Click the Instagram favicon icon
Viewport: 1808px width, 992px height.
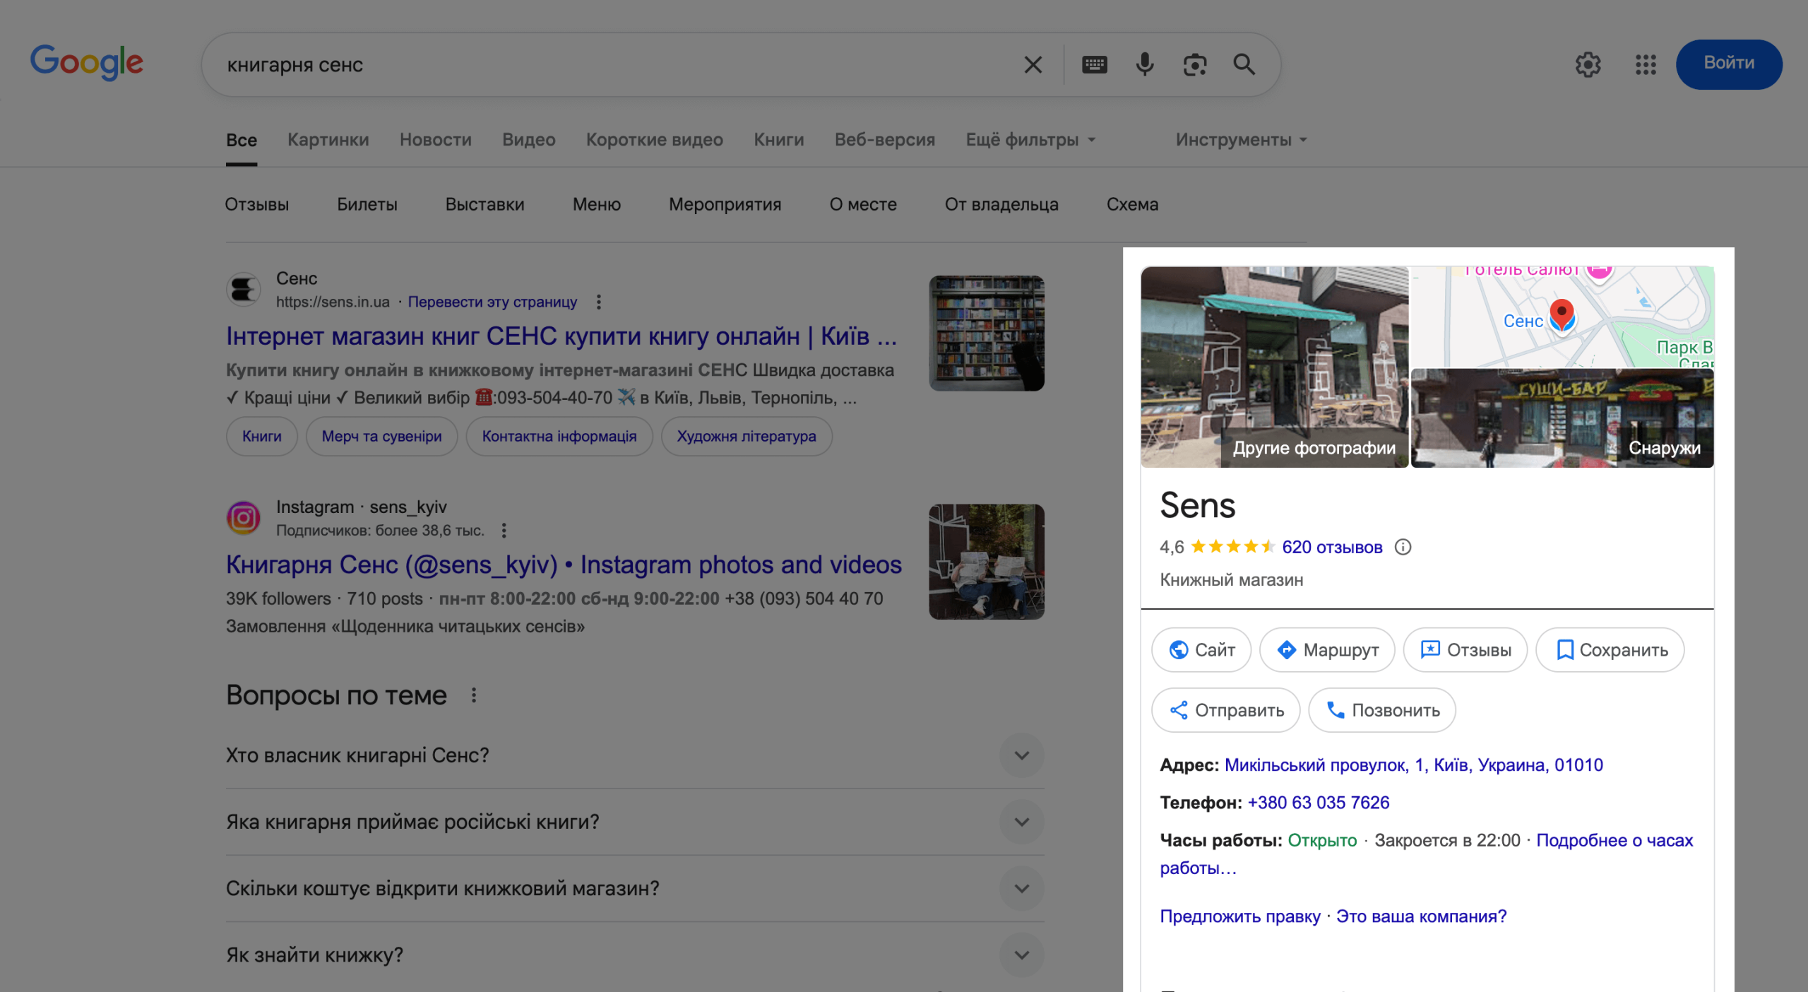click(244, 518)
